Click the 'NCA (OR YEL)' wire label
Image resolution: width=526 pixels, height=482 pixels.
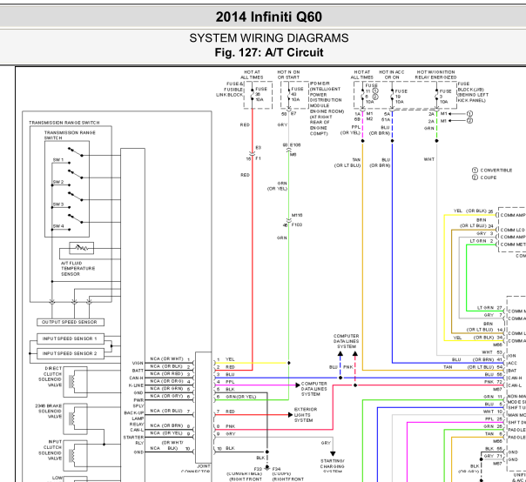166,433
